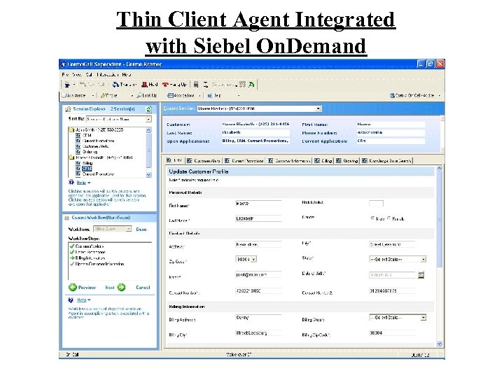The height and width of the screenshot is (378, 504).
Task: Click the Status On Call-Active icon
Action: pyautogui.click(x=392, y=95)
